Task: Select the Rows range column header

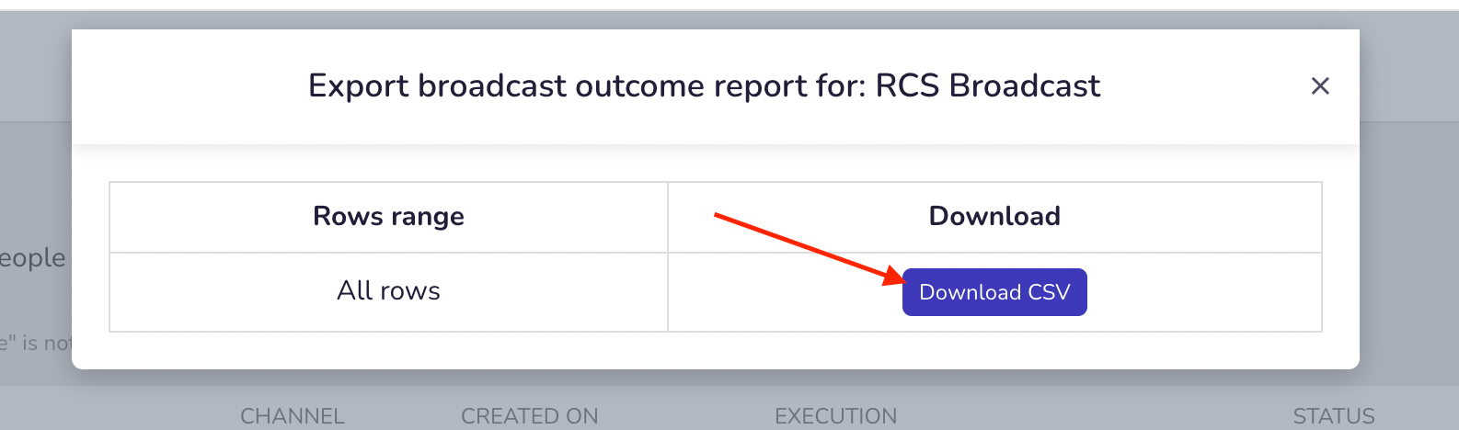Action: coord(388,217)
